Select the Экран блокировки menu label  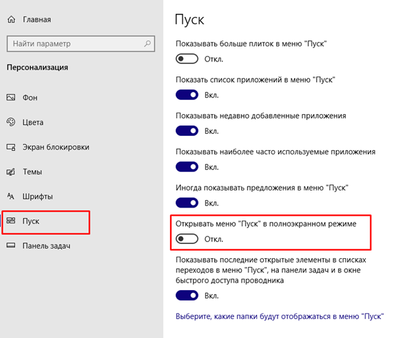click(56, 147)
